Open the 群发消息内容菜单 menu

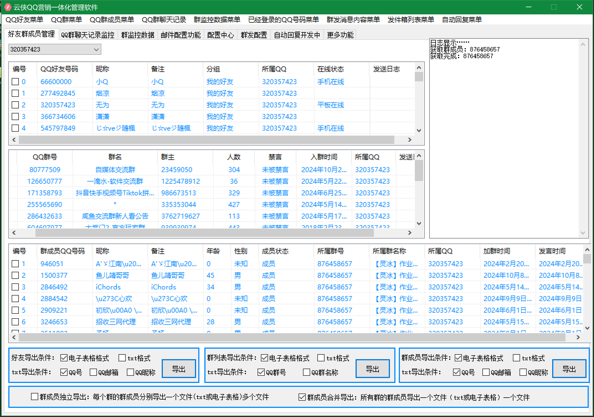[x=353, y=20]
